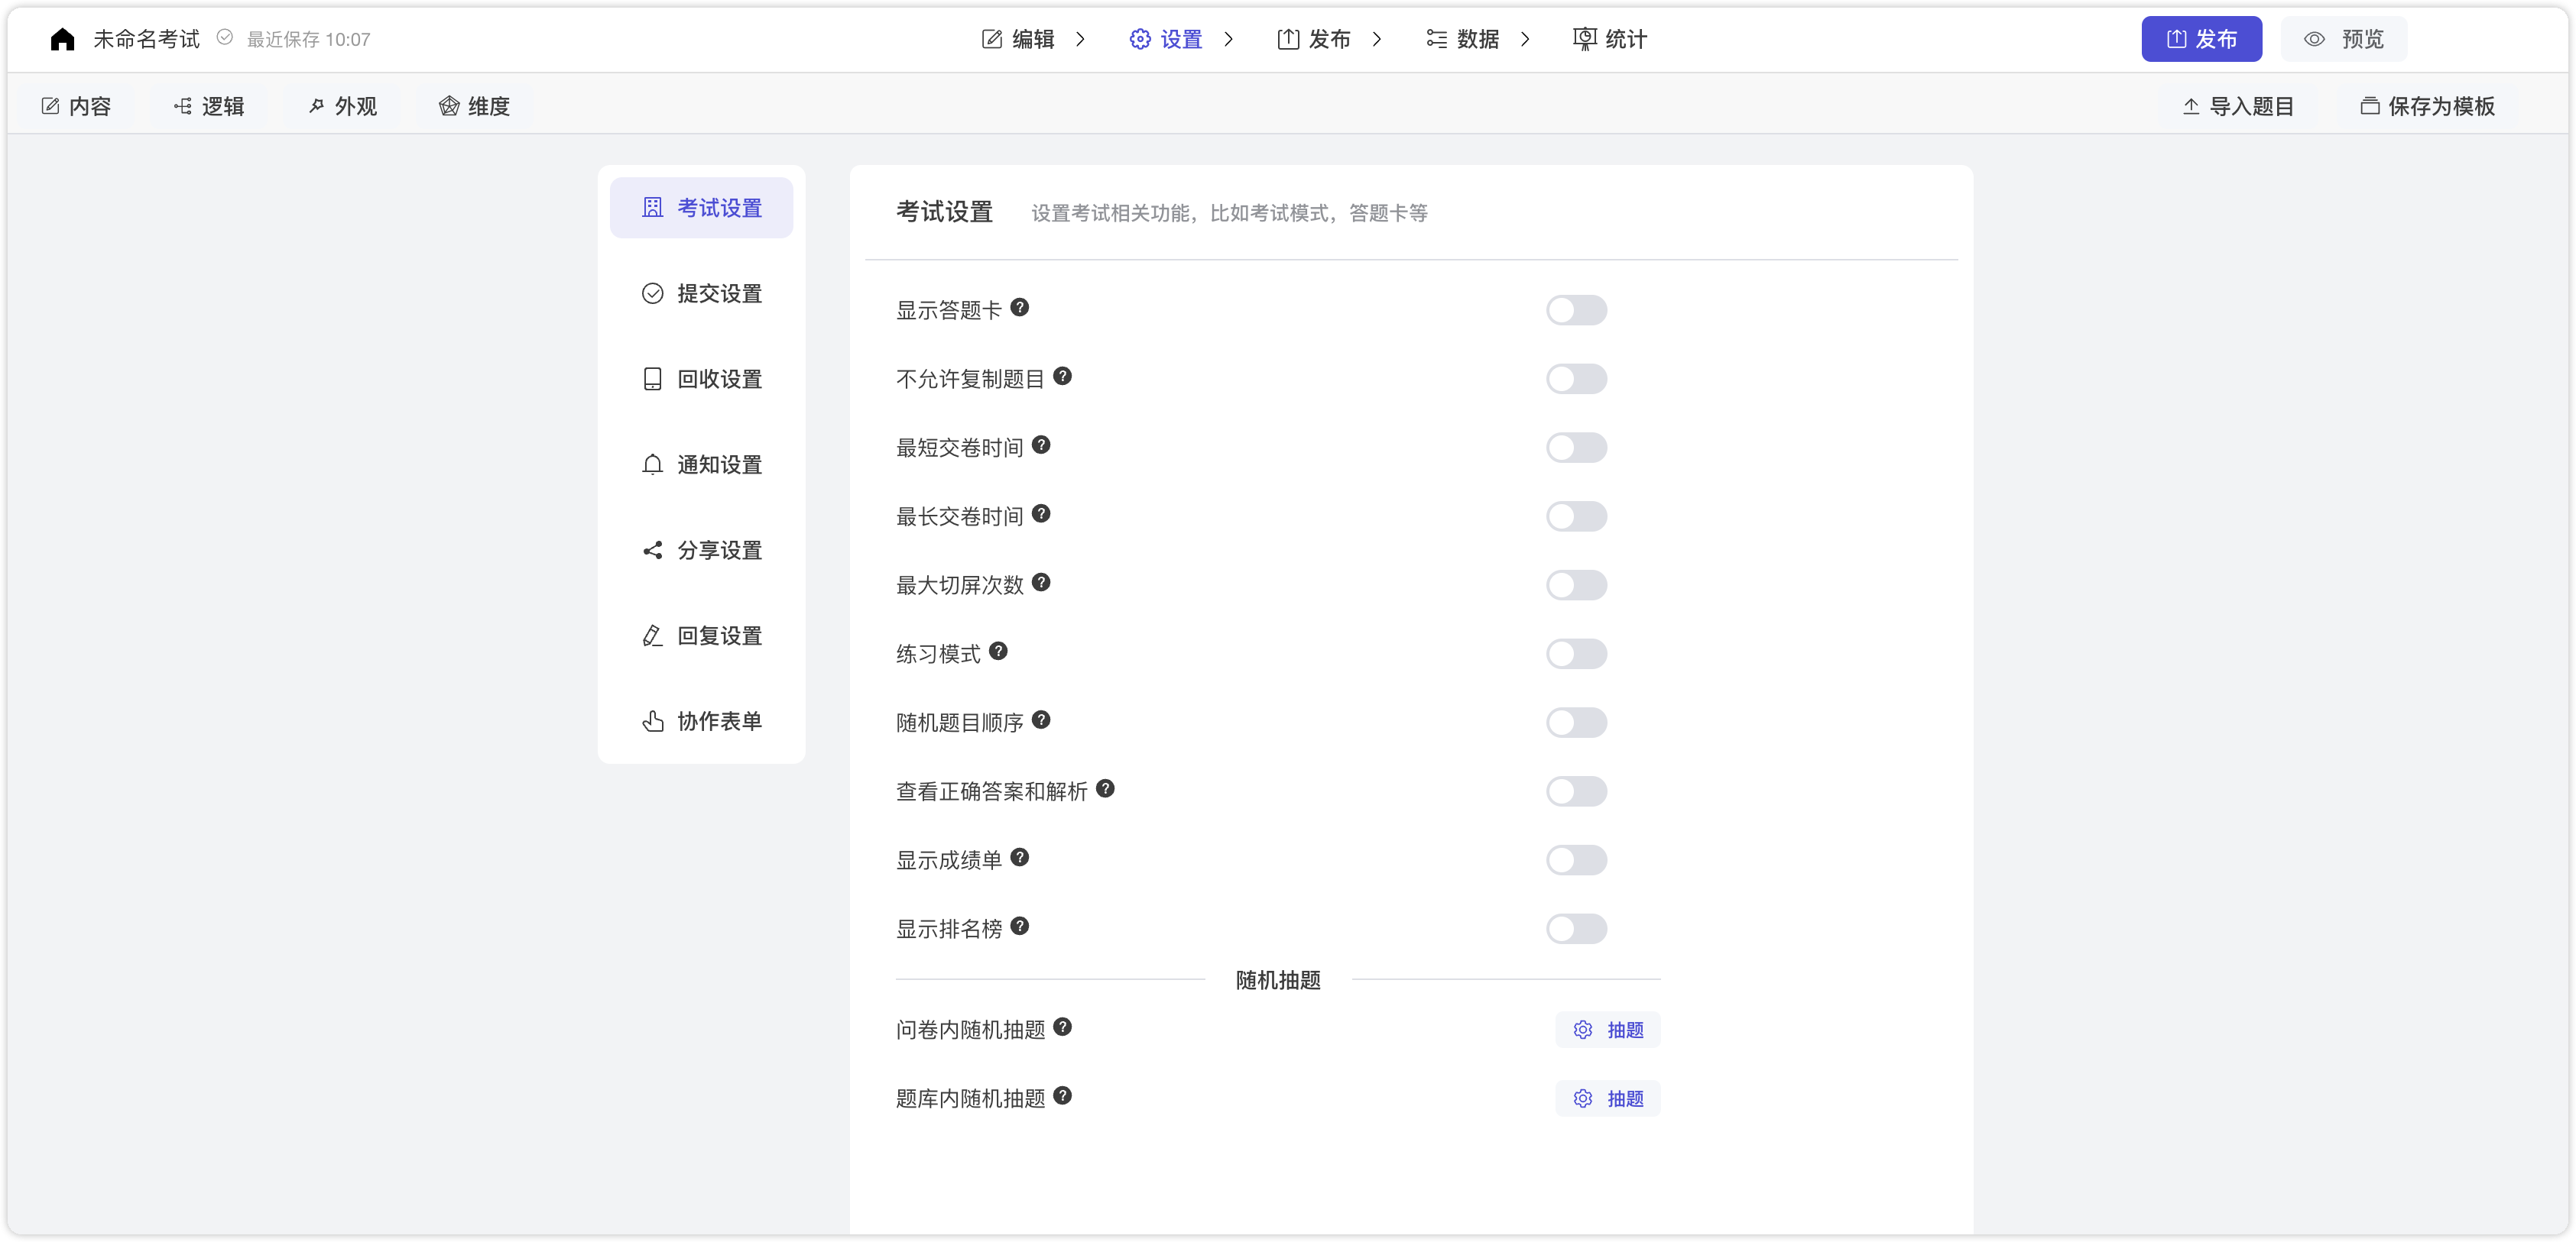Open the 回收设置 section in sidebar
The height and width of the screenshot is (1242, 2576).
[718, 379]
